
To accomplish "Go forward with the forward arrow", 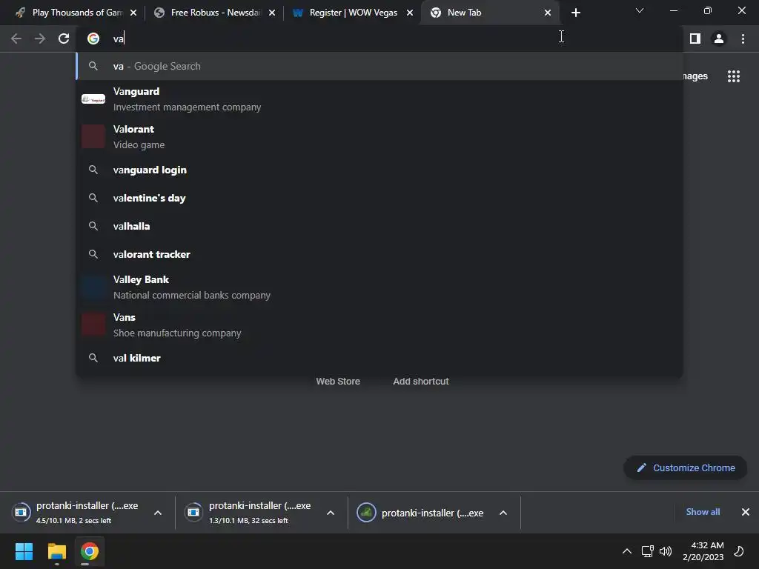I will [x=40, y=39].
